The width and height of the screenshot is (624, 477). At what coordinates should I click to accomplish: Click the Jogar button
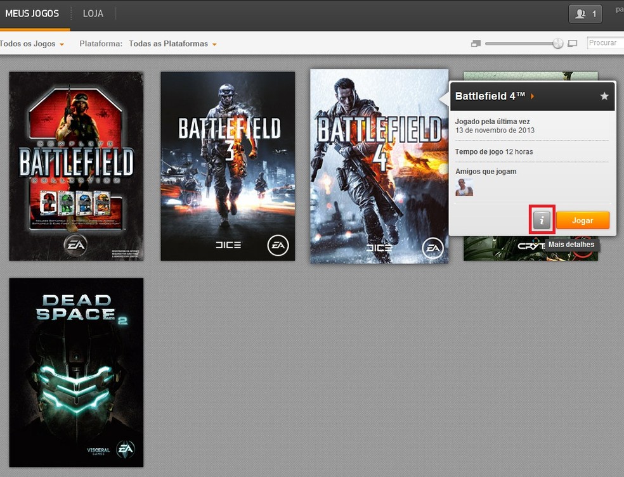pyautogui.click(x=583, y=220)
